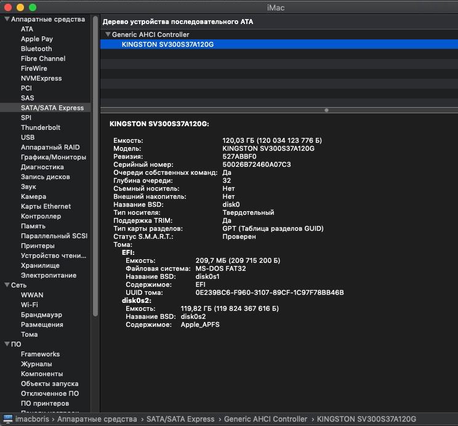Select Брандмауэр in the sidebar
Screen dimensions: 458x426
[41, 315]
